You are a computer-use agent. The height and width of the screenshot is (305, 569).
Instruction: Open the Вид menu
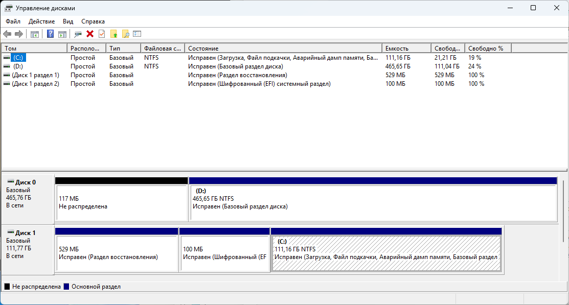68,21
